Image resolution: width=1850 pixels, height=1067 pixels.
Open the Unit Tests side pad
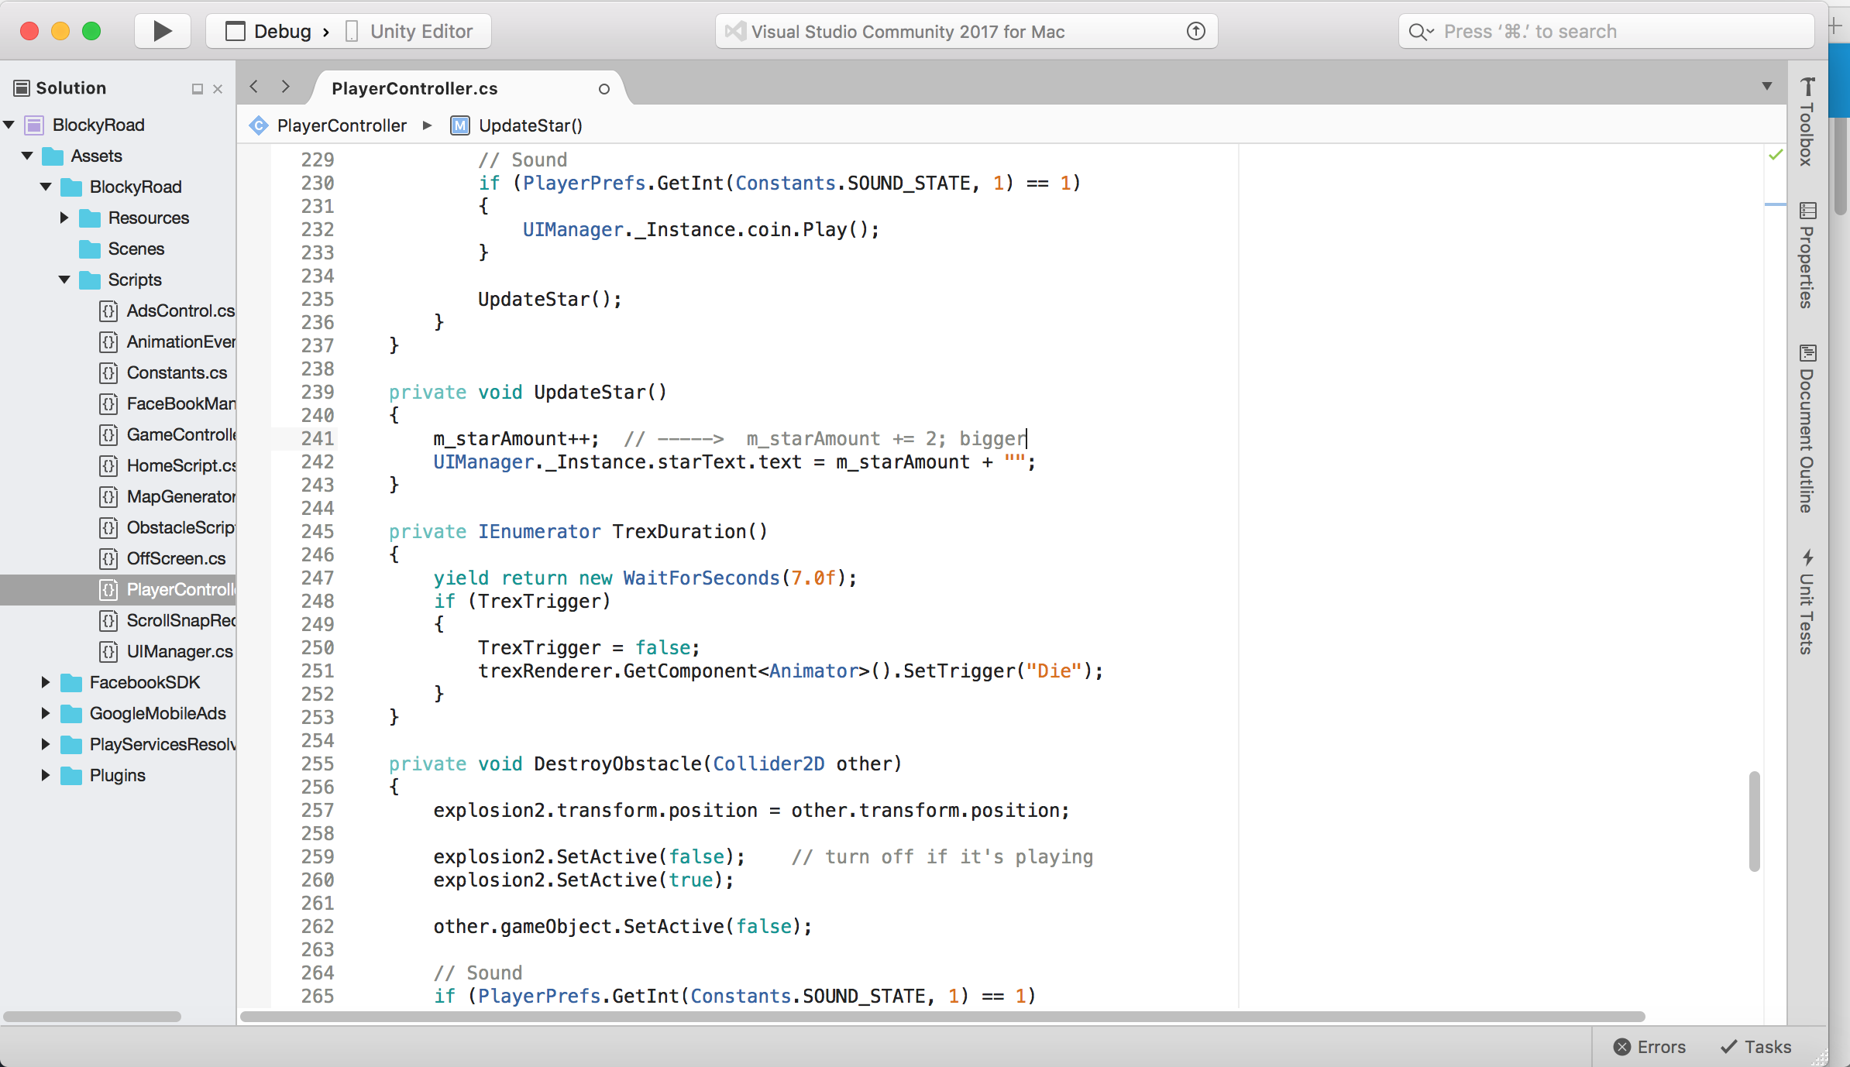point(1807,602)
